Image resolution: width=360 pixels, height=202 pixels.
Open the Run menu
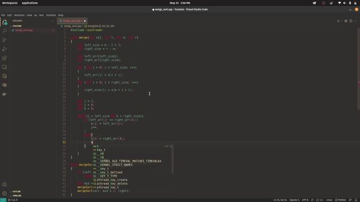pyautogui.click(x=41, y=15)
